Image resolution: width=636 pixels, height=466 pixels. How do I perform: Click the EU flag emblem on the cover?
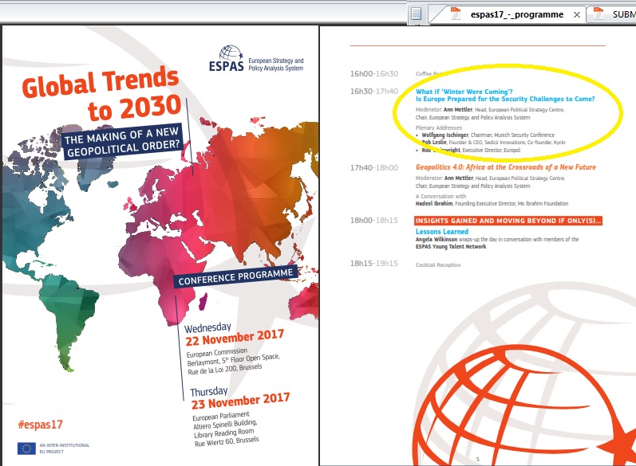(26, 448)
